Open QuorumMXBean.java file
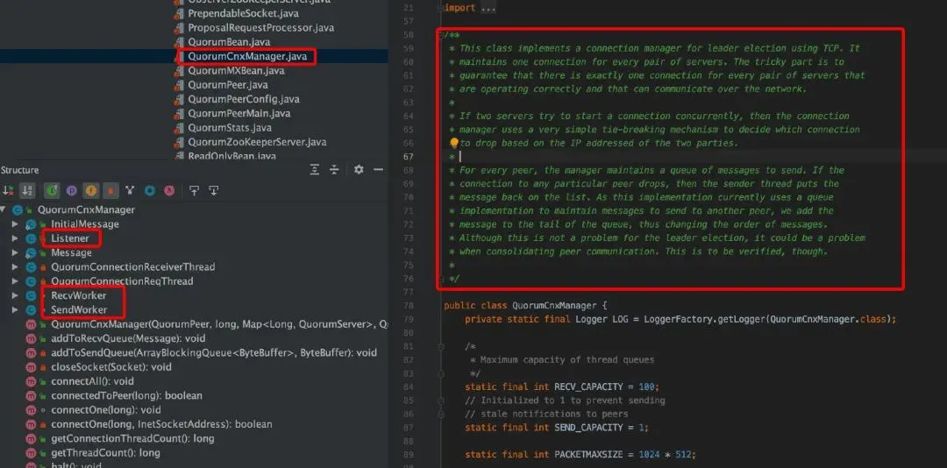 pos(236,71)
